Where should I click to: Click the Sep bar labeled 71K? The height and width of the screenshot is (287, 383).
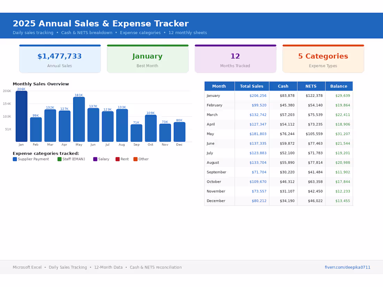(x=136, y=133)
